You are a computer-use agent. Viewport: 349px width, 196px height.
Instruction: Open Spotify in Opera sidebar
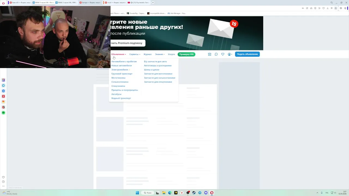pyautogui.click(x=3, y=113)
